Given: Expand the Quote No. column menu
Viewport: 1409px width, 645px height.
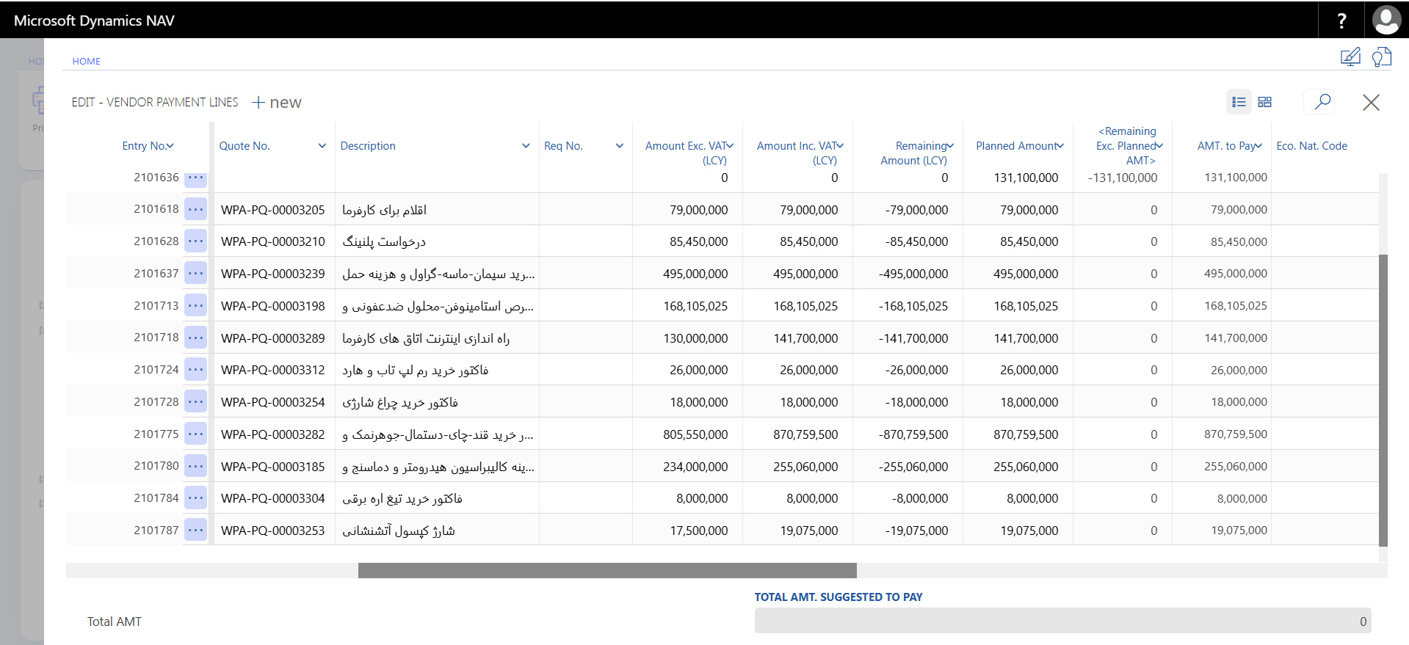Looking at the screenshot, I should [322, 146].
